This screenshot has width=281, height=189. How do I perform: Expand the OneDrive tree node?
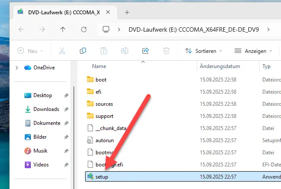point(17,68)
